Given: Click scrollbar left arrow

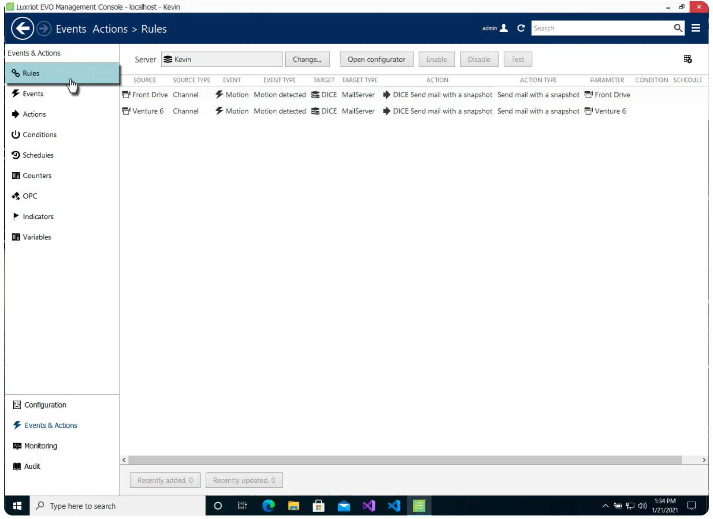Looking at the screenshot, I should [124, 460].
